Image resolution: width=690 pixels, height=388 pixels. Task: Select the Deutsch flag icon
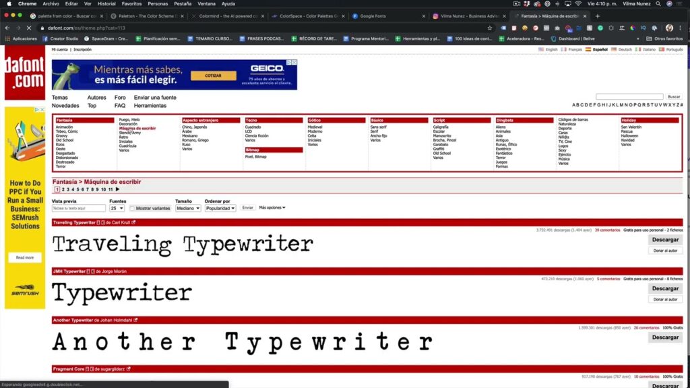(614, 49)
